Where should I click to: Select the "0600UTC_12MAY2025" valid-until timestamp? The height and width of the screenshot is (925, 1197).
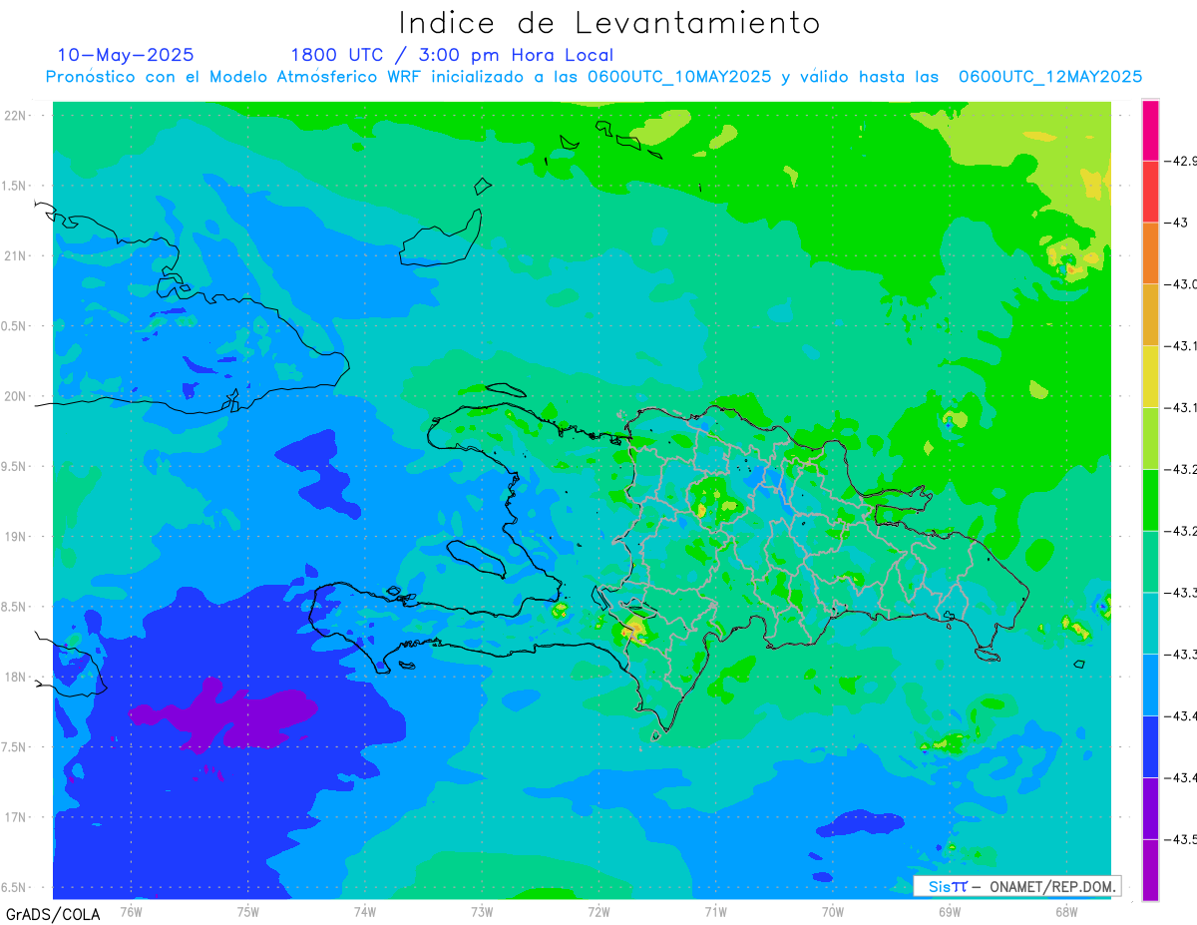coord(1050,77)
